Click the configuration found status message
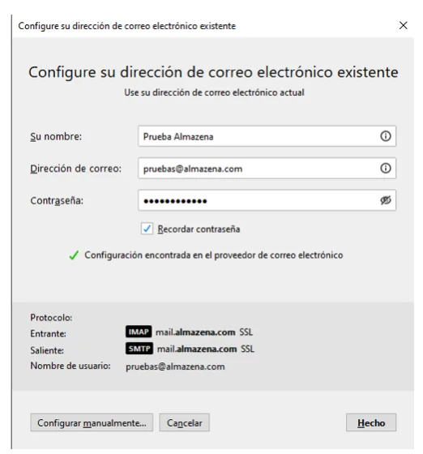Screen dimensions: 423x454 coord(214,255)
